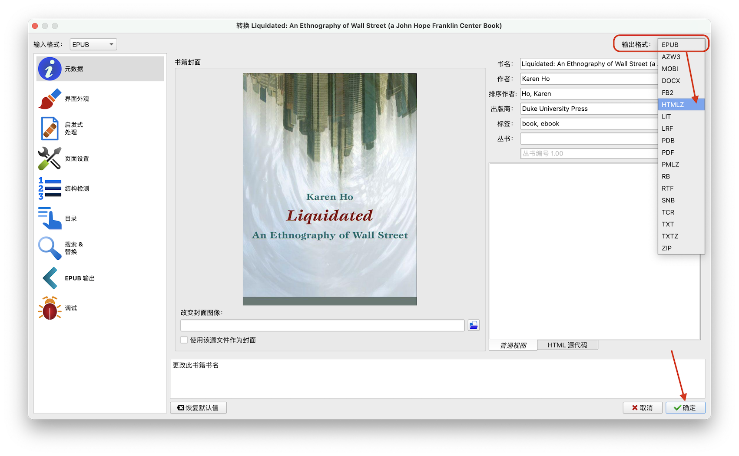Click the 恢复默认值 restore defaults button

198,407
